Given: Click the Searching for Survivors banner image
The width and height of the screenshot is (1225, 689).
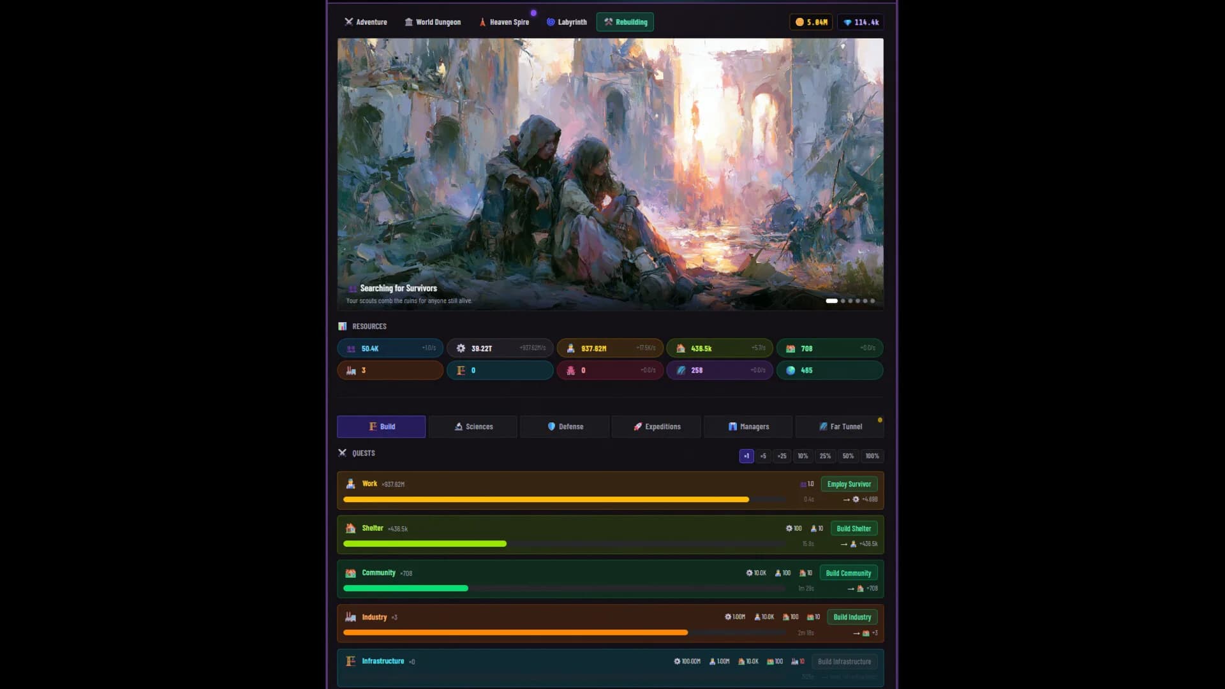Looking at the screenshot, I should [x=611, y=174].
